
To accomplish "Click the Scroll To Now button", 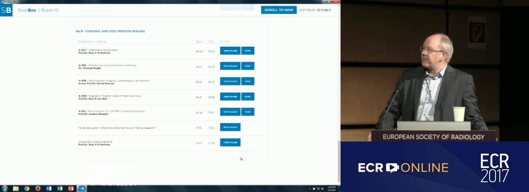I will (x=279, y=10).
